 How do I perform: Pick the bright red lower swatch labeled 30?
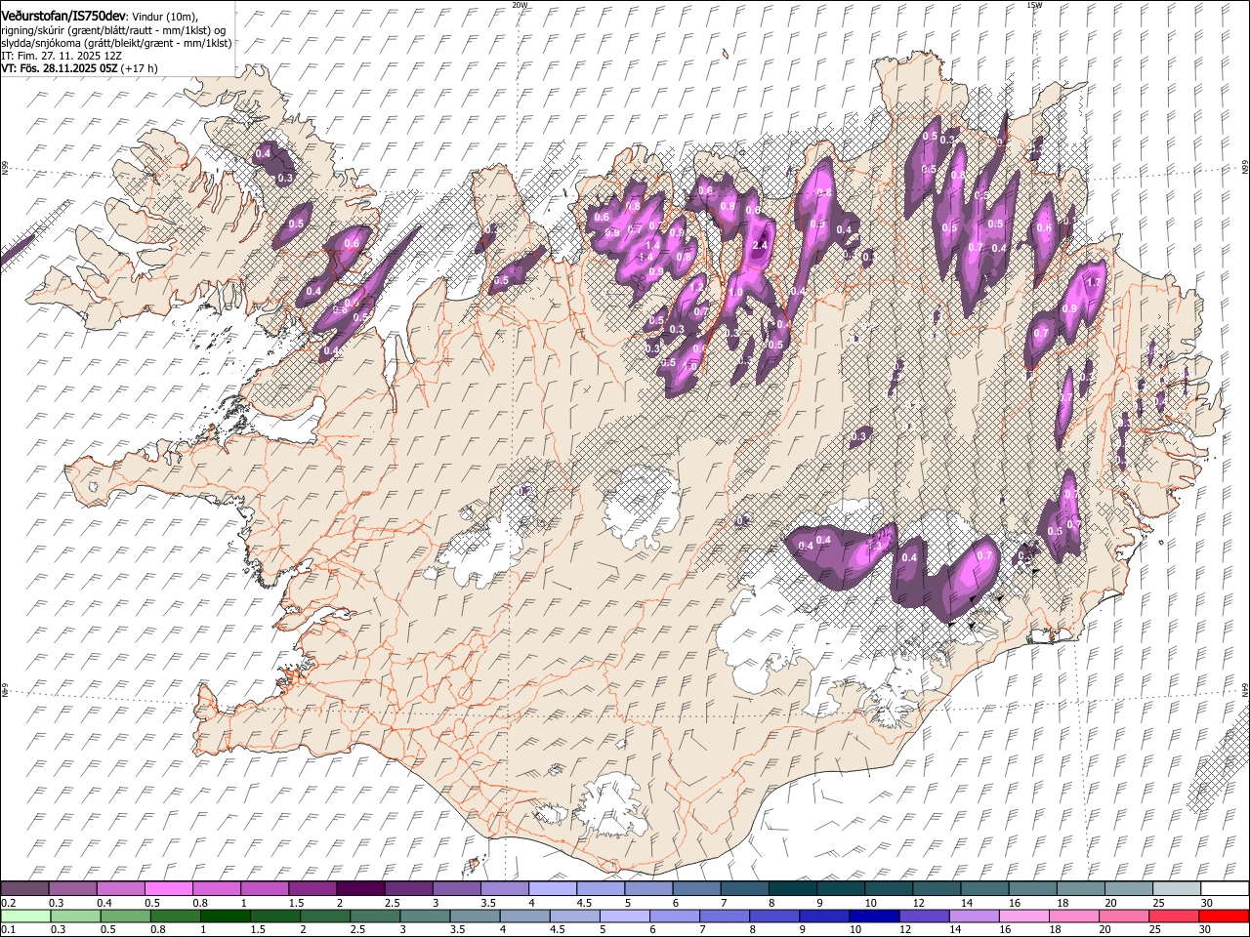(1223, 916)
